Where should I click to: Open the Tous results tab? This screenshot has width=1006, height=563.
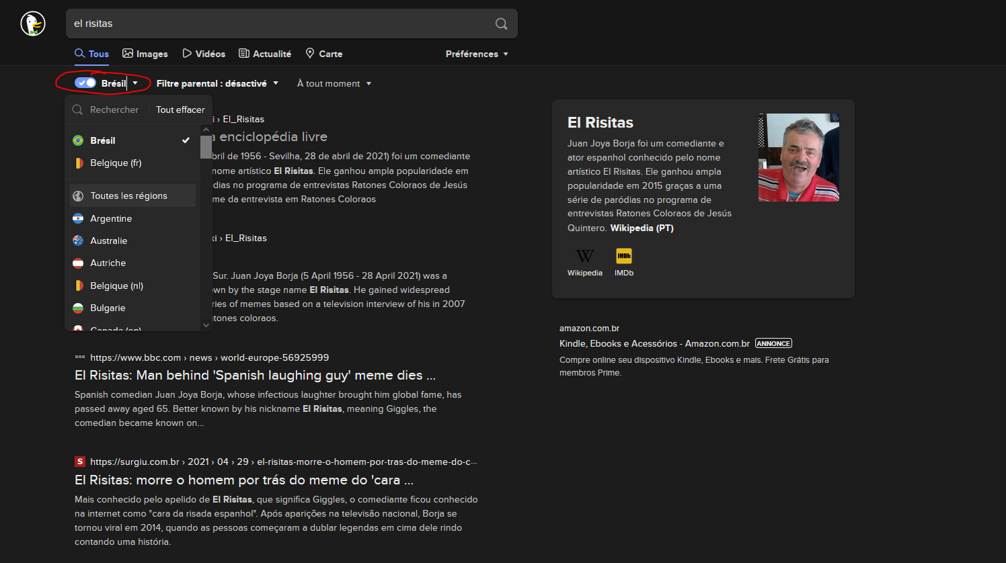point(91,54)
